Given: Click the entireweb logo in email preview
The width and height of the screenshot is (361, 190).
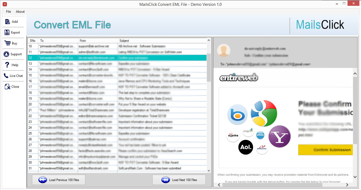Looking at the screenshot, I should [239, 78].
